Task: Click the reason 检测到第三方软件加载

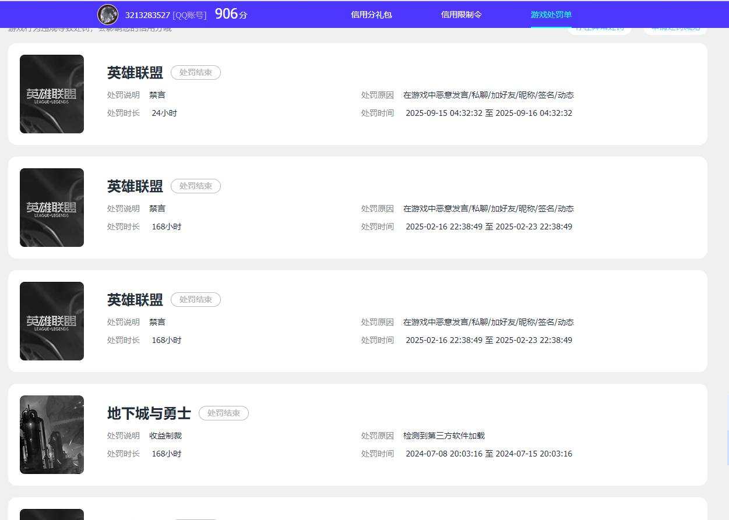Action: 444,436
